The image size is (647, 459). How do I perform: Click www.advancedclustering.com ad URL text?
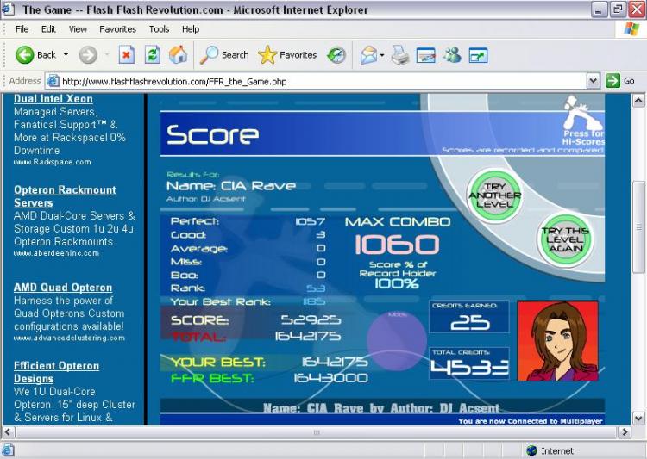pyautogui.click(x=69, y=338)
